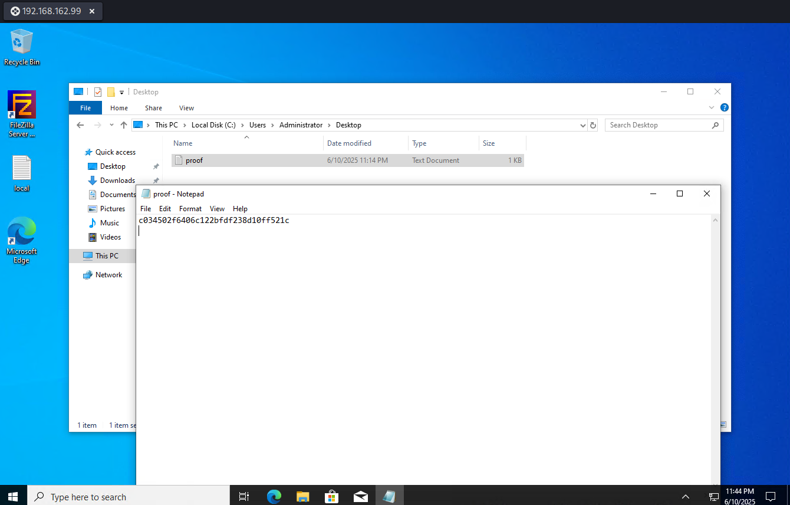Refresh the Desktop folder view
The height and width of the screenshot is (505, 790).
(x=593, y=125)
